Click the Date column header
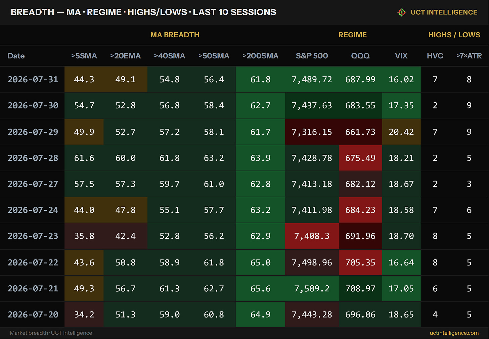Image resolution: width=489 pixels, height=339 pixels. [16, 56]
